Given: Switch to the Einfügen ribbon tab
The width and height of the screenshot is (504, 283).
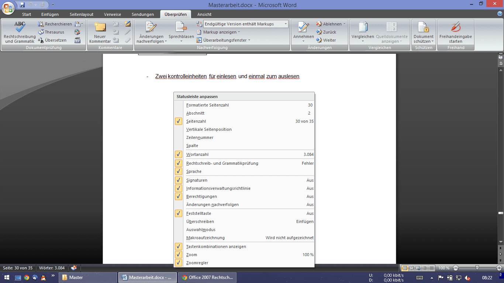Looking at the screenshot, I should tap(50, 14).
